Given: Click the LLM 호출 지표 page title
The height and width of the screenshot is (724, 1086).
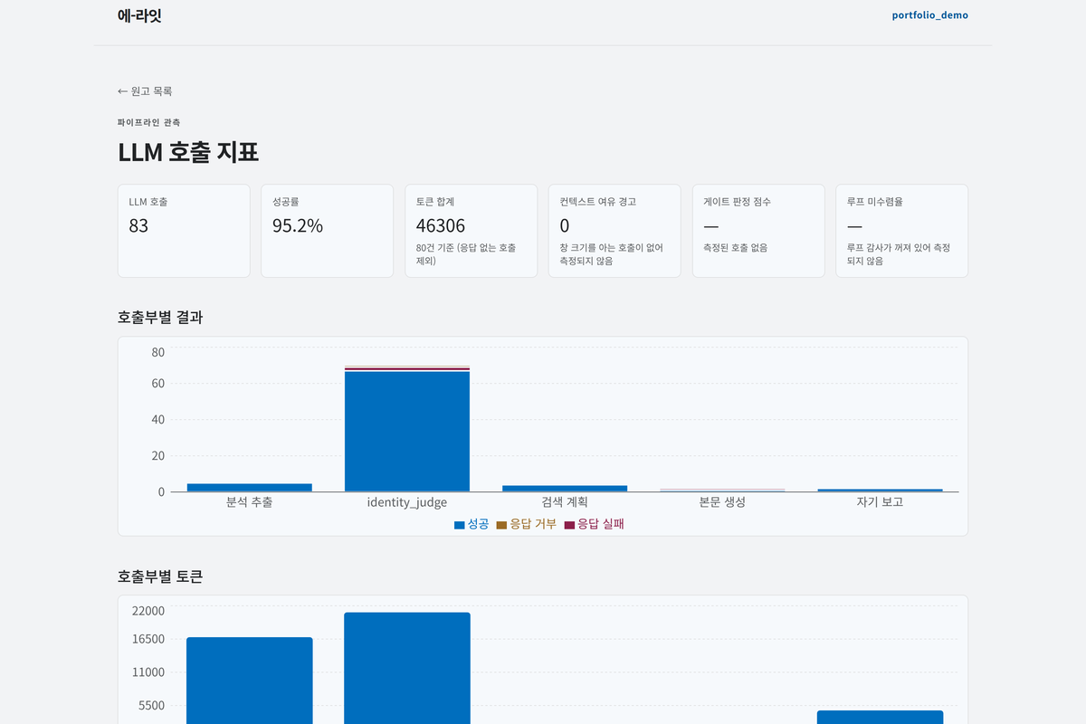Looking at the screenshot, I should (188, 152).
